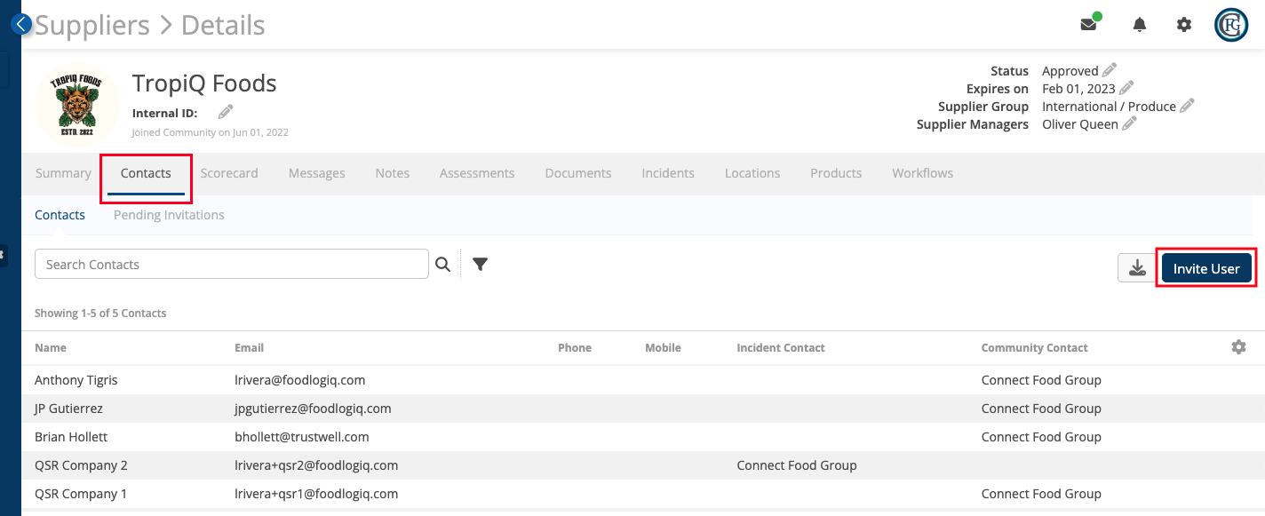Edit the Expires on date pencil
This screenshot has height=516, width=1265.
coord(1126,88)
